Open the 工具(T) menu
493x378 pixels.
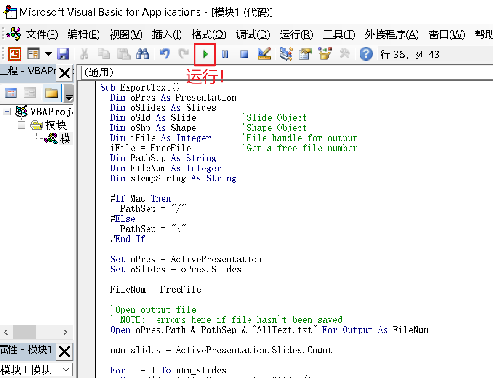coord(339,34)
